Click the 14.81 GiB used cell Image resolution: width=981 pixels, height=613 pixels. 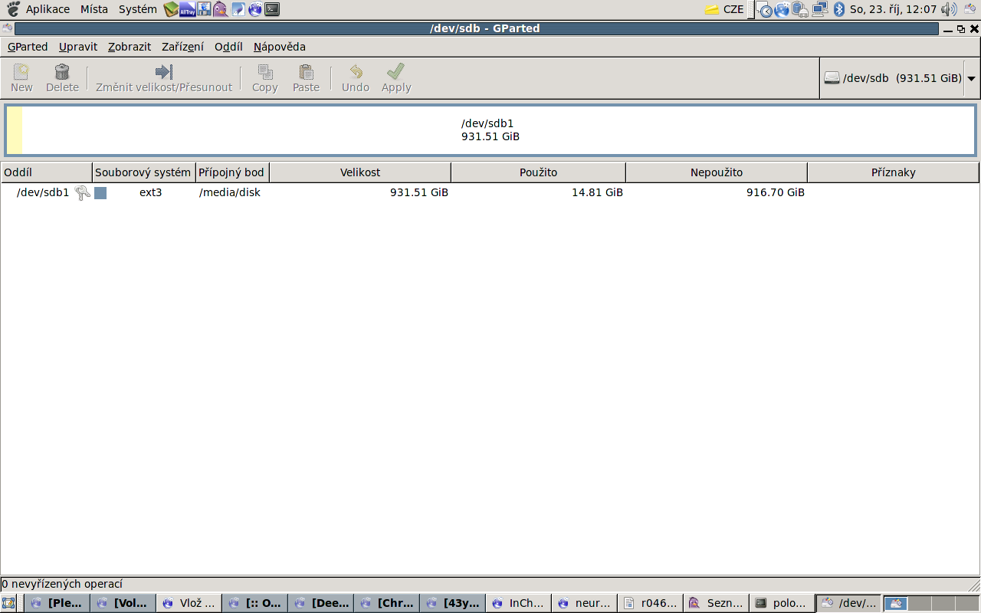[597, 192]
